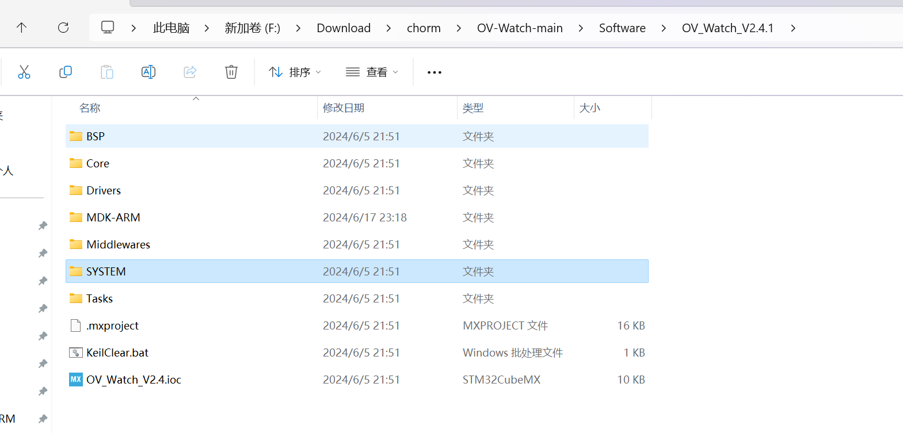
Task: Navigate to OV-Watch-main breadcrumb
Action: 520,28
